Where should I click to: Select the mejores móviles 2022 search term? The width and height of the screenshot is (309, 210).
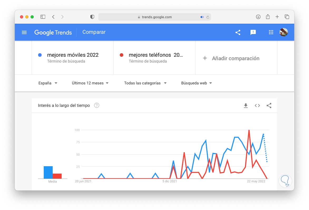pos(73,55)
